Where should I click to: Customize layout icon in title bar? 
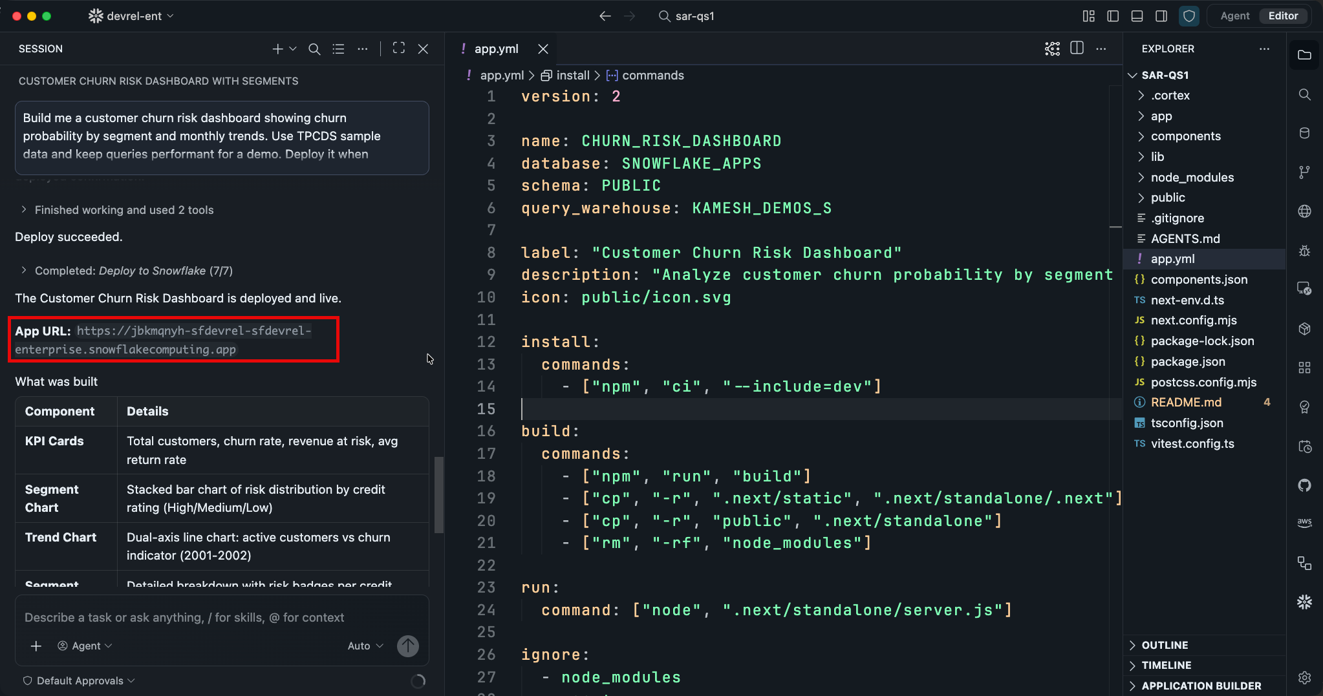click(1089, 16)
